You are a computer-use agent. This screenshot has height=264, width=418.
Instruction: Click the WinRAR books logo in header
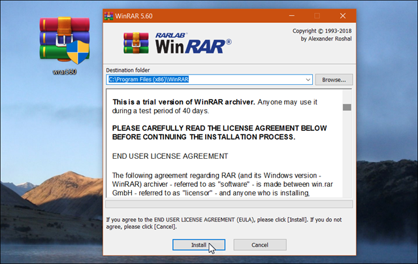pyautogui.click(x=136, y=43)
